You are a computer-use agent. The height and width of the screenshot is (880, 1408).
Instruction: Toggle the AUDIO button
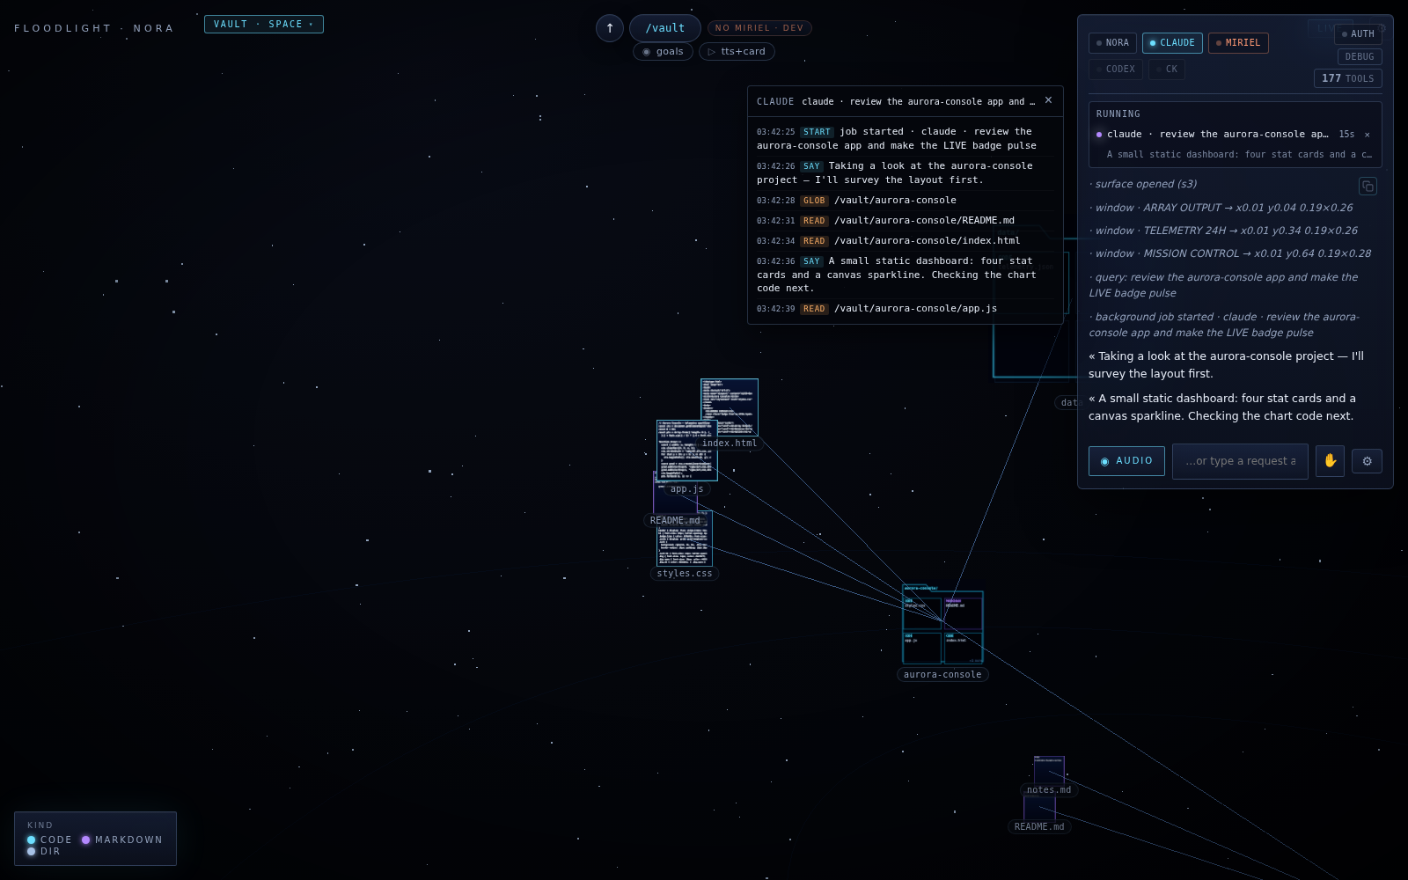pos(1126,461)
